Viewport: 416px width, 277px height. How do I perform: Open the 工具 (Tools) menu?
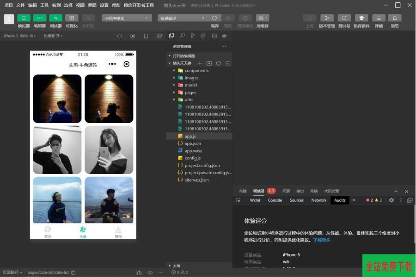coord(44,5)
